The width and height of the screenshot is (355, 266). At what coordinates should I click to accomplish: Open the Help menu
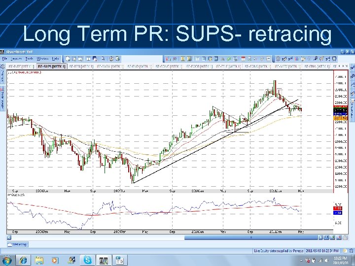[55, 59]
